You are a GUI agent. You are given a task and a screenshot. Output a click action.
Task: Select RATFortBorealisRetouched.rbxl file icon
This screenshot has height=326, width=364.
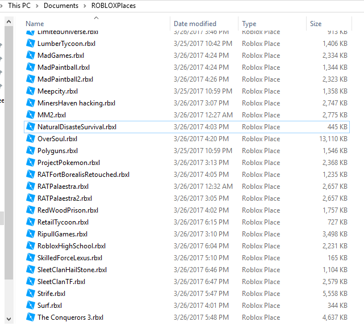[x=31, y=174]
